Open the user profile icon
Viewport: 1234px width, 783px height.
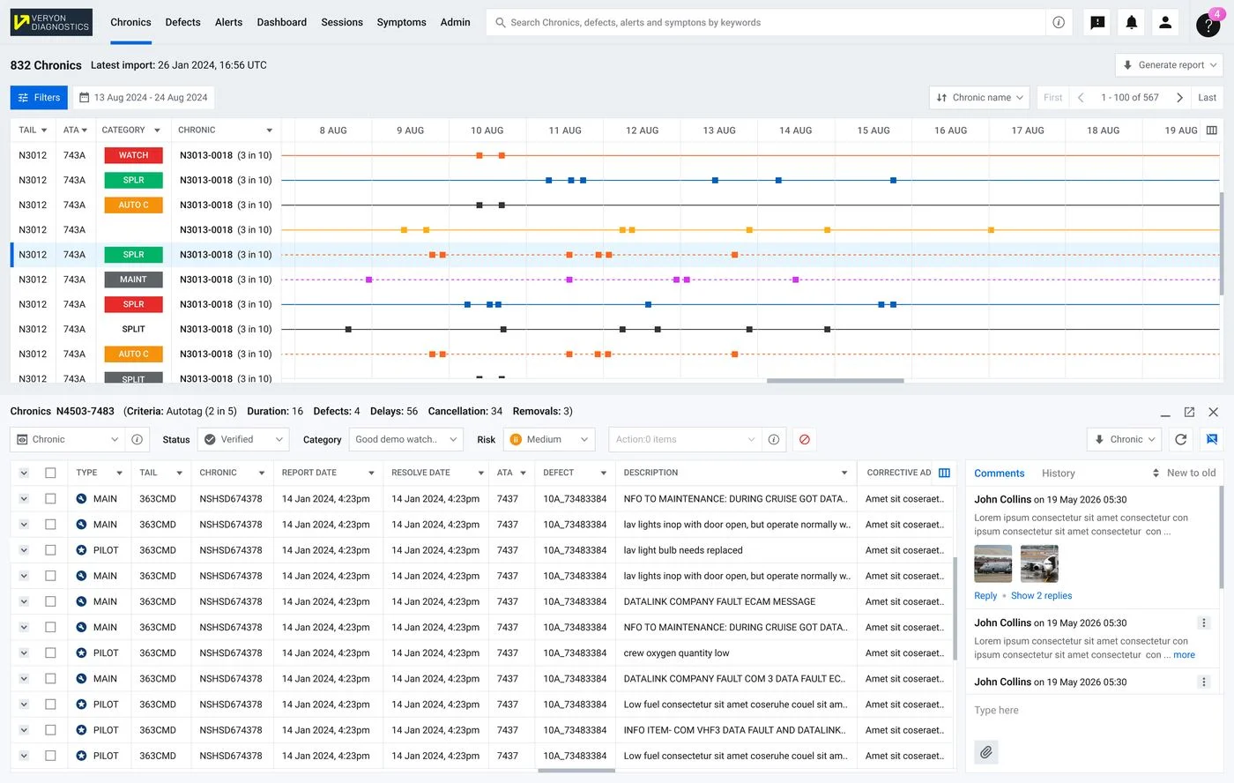(x=1165, y=23)
